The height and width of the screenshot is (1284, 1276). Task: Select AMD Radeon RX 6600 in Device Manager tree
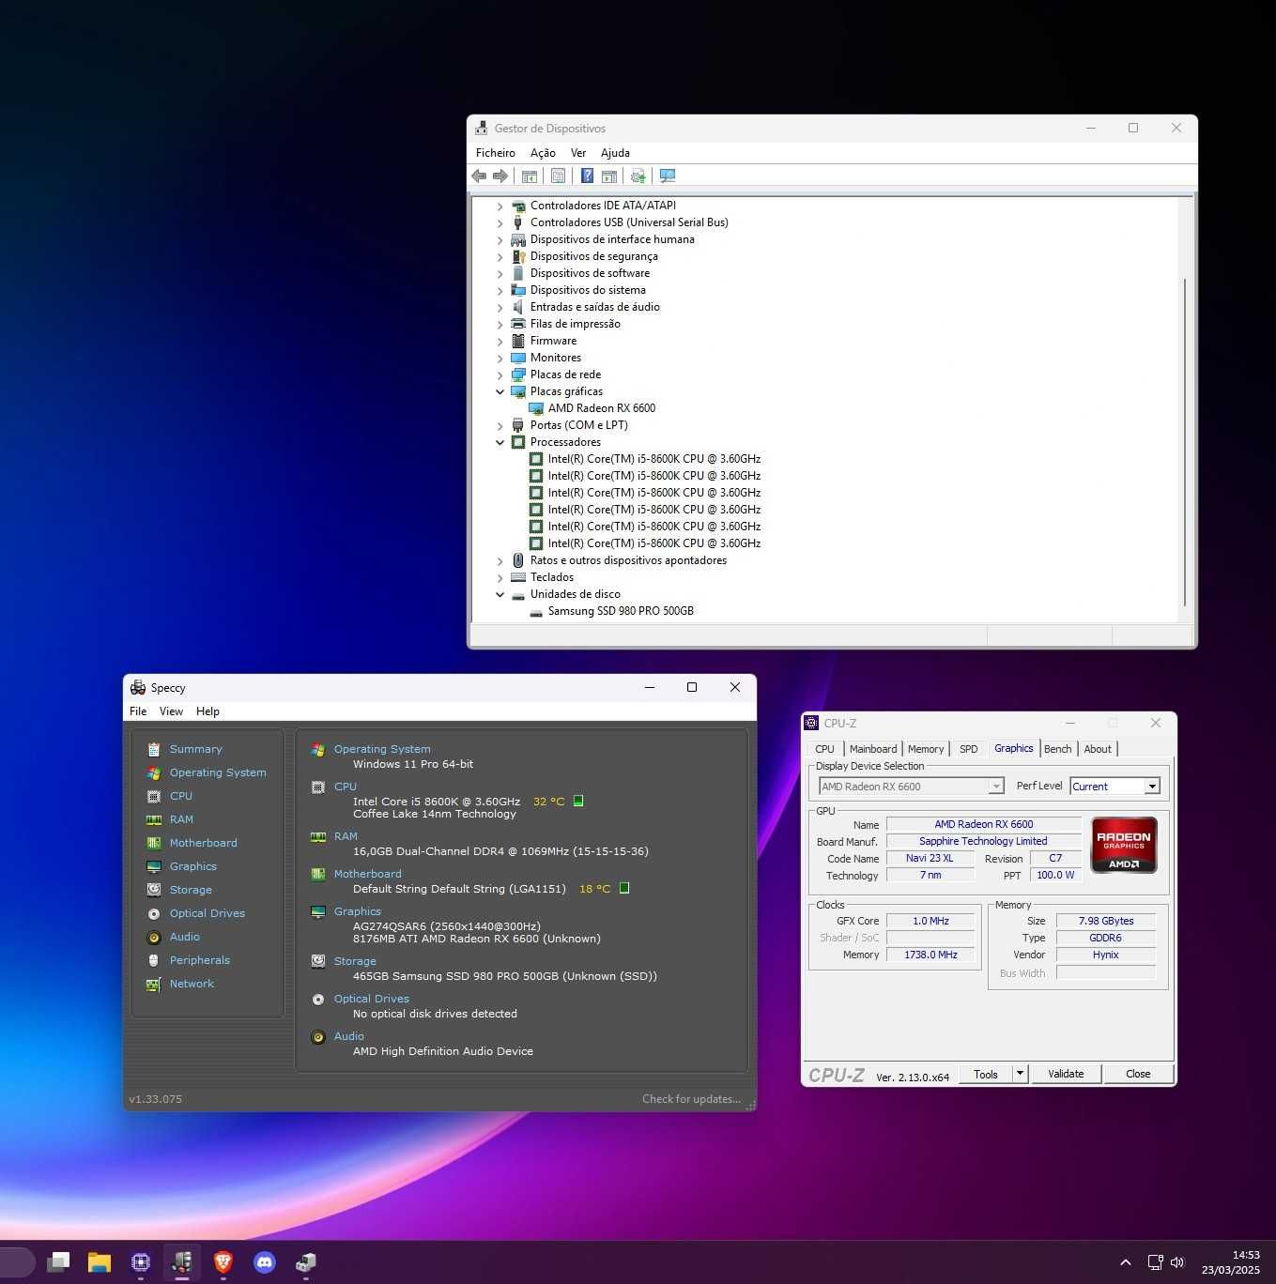602,408
